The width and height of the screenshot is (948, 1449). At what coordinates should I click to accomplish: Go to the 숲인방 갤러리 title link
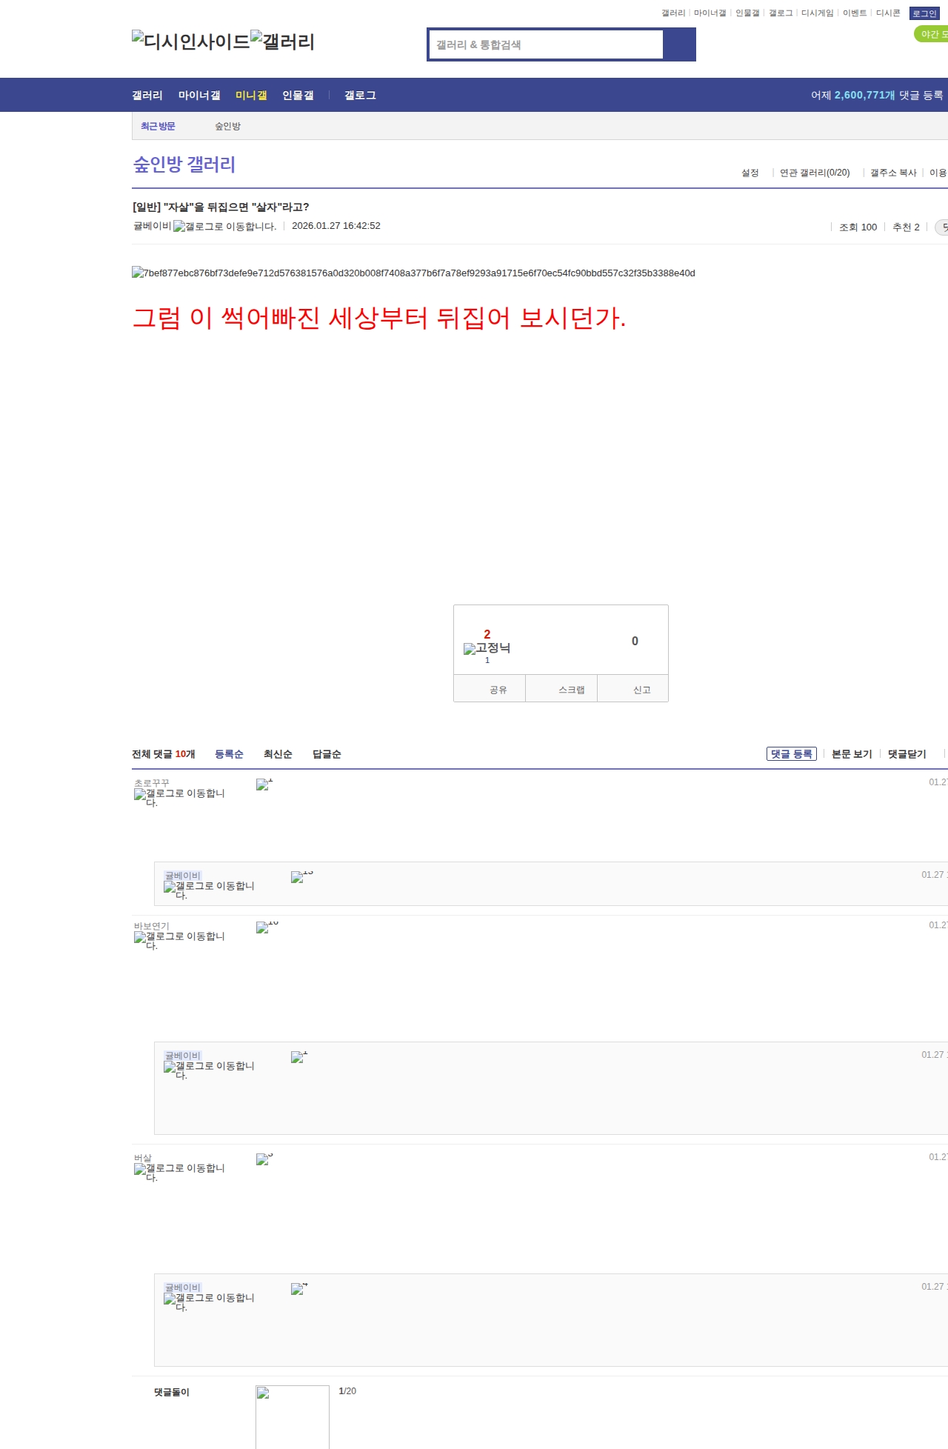tap(184, 164)
